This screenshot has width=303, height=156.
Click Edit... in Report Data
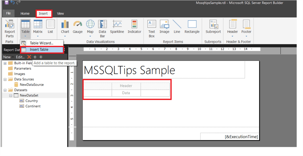(20, 57)
